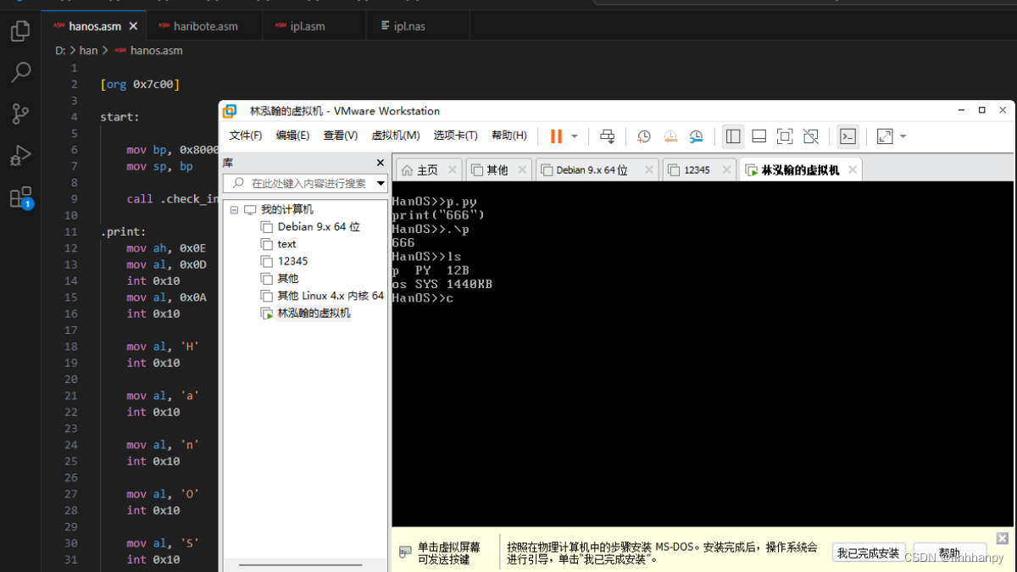
Task: Open Run and Debug view in VS Code
Action: click(20, 156)
